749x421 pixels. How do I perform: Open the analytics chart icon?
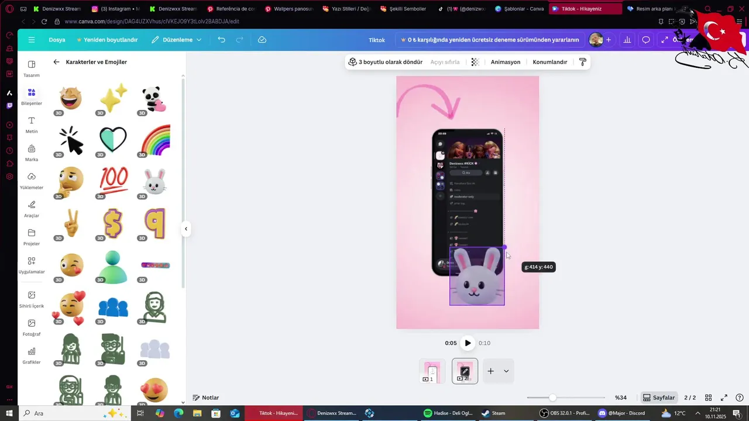click(627, 40)
